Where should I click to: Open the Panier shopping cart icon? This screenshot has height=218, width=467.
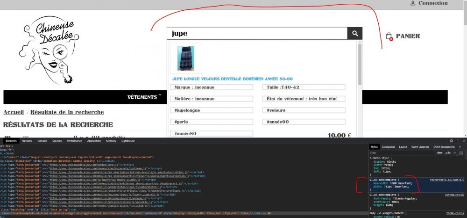click(389, 36)
